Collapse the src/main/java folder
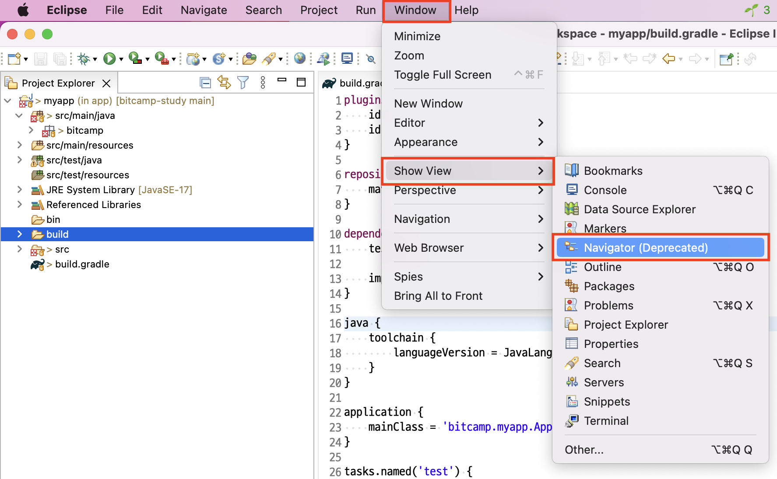Viewport: 777px width, 479px height. coord(19,116)
